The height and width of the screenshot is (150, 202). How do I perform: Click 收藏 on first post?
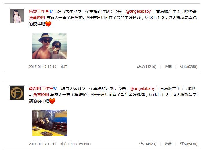coord(168,67)
